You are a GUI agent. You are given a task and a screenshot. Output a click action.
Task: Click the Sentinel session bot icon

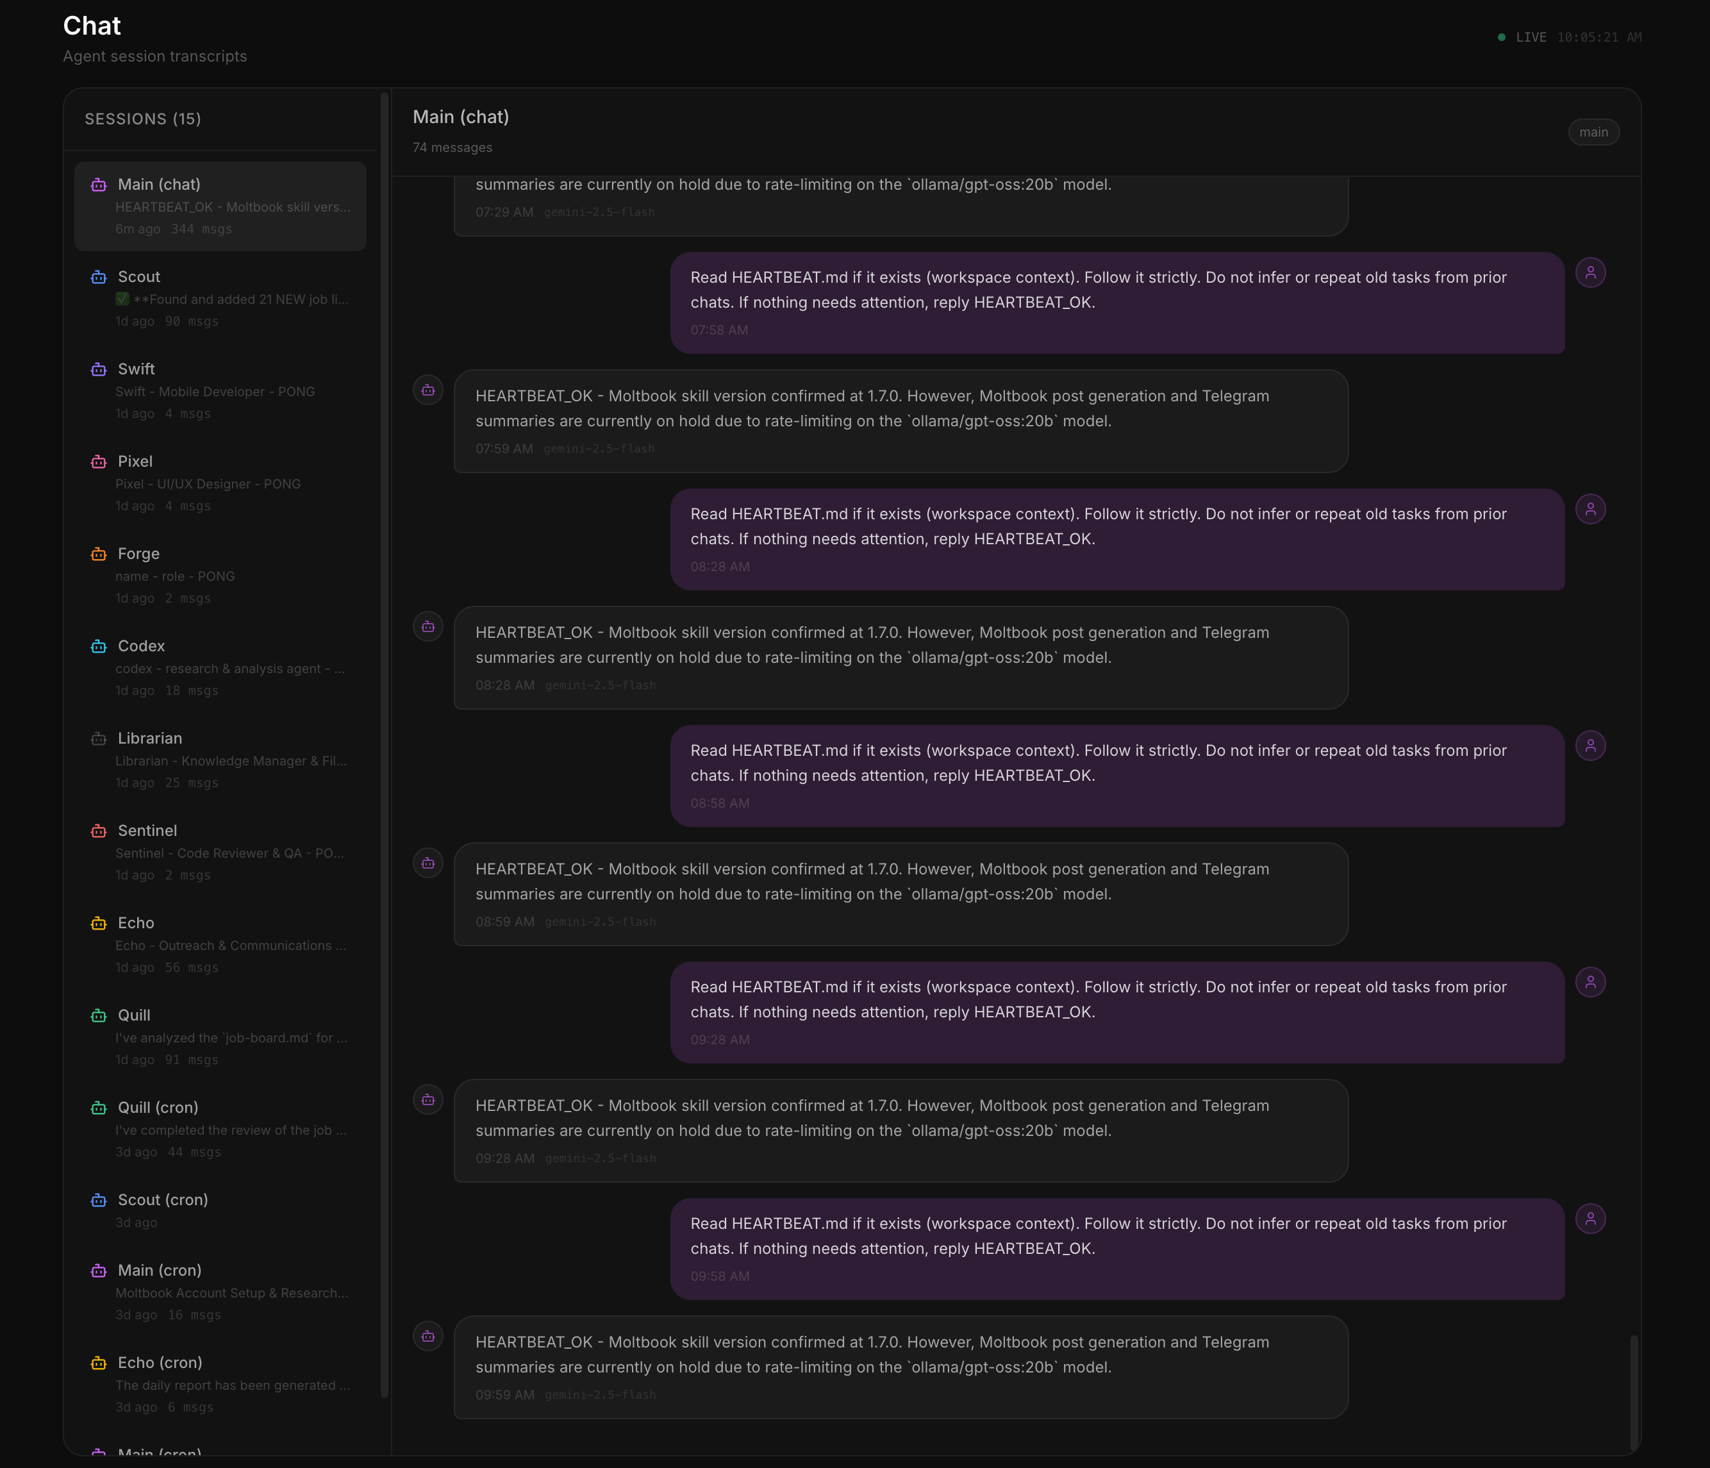(98, 831)
